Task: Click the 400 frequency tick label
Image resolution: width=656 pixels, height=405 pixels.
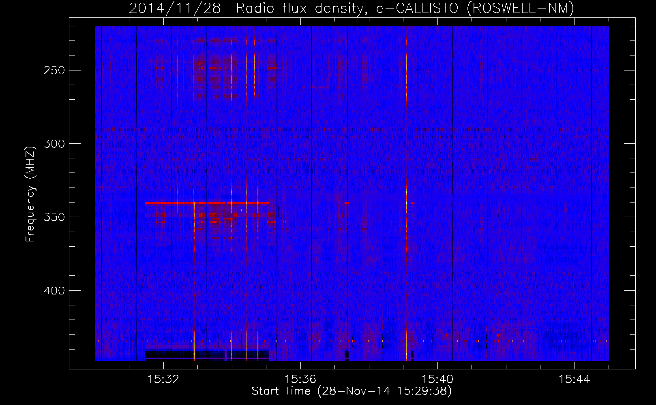Action: pyautogui.click(x=54, y=291)
